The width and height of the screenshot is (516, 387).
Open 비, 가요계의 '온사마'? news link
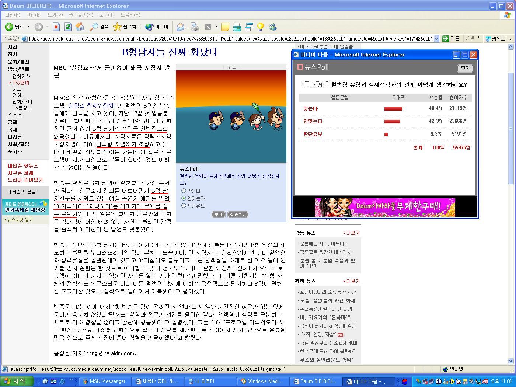coord(325,317)
